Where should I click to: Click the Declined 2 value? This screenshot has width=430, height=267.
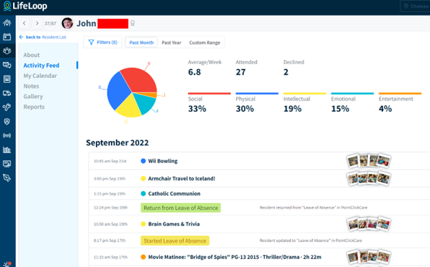tap(286, 72)
